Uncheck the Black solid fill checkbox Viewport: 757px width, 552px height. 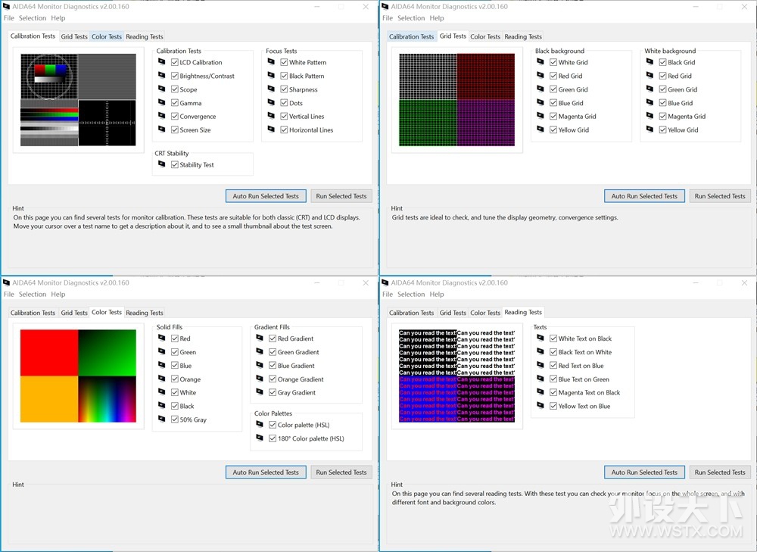(175, 406)
